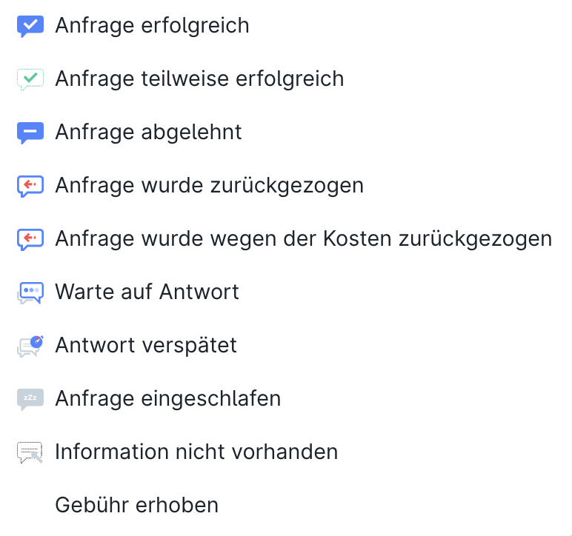This screenshot has height=536, width=572.
Task: Choose 'Warte auf Antwort' status
Action: (x=147, y=292)
